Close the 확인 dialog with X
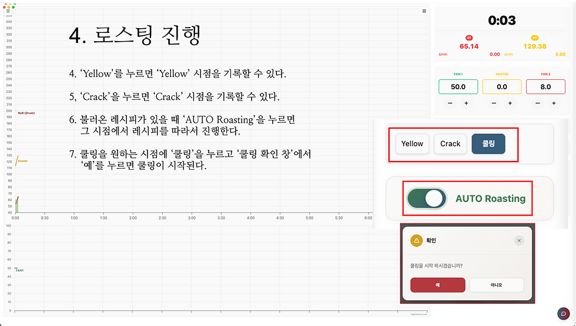 [519, 240]
